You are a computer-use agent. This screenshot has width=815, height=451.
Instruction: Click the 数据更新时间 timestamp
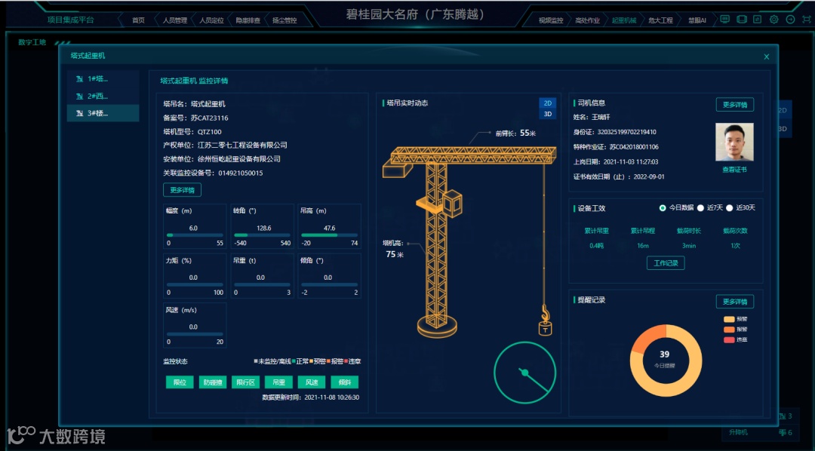[x=311, y=397]
